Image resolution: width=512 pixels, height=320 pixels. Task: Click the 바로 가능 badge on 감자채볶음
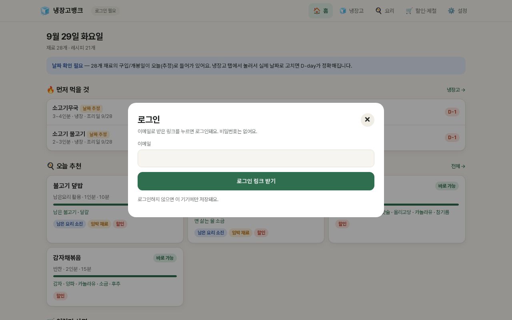(165, 258)
